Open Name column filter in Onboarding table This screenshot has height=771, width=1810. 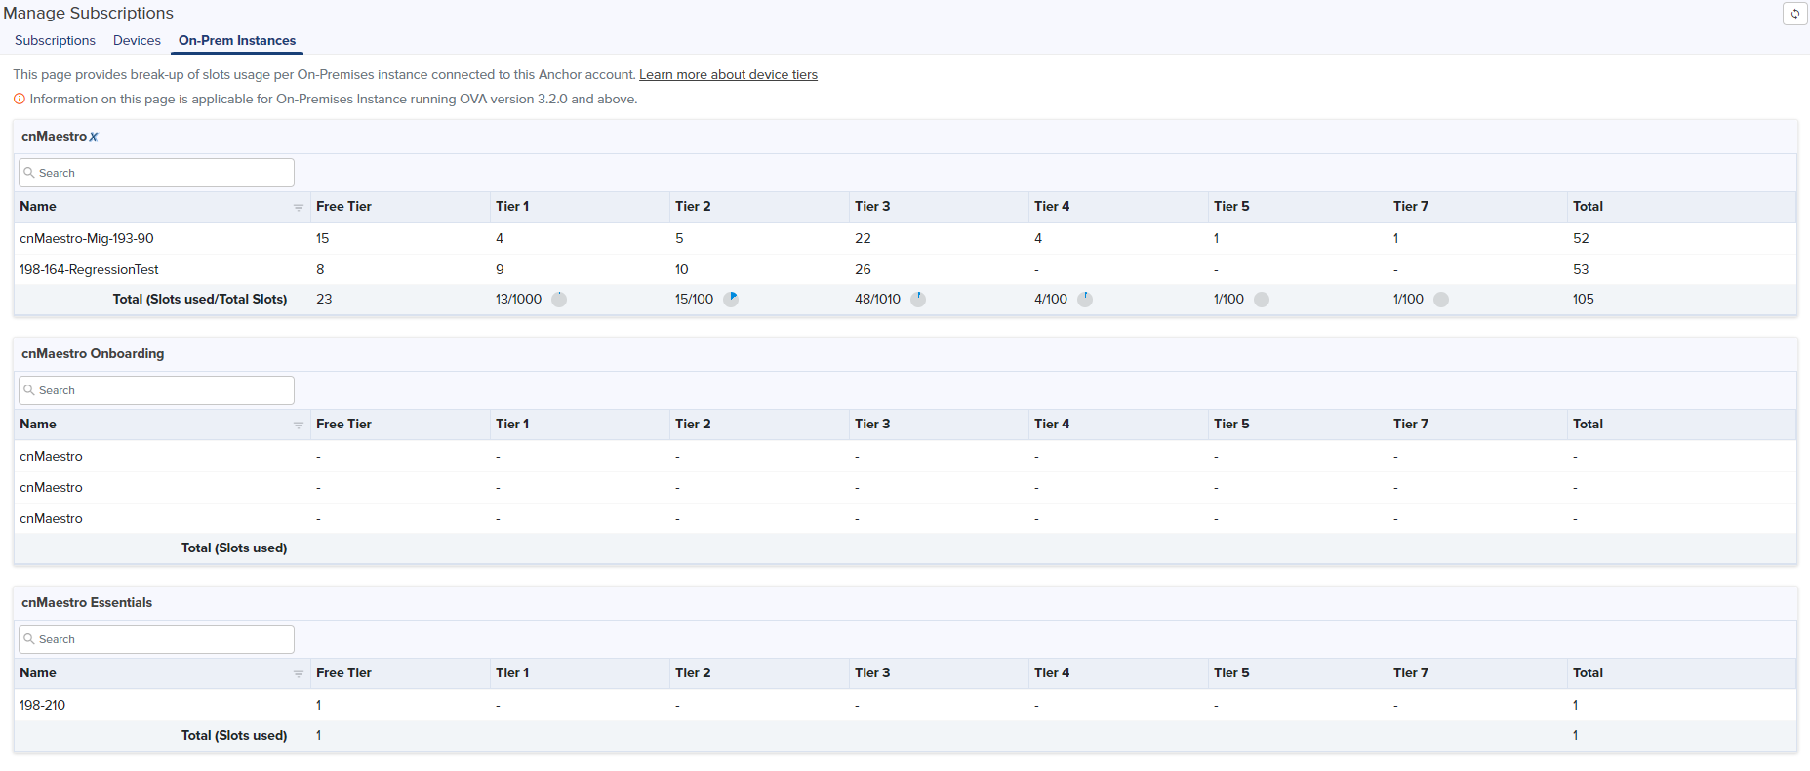point(299,425)
